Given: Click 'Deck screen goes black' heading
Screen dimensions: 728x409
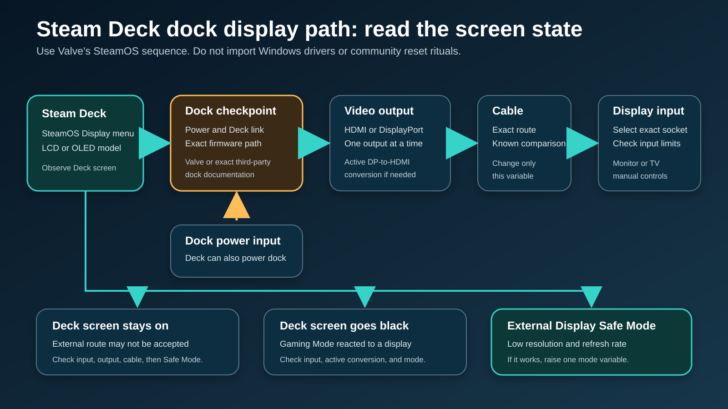Looking at the screenshot, I should [x=344, y=326].
